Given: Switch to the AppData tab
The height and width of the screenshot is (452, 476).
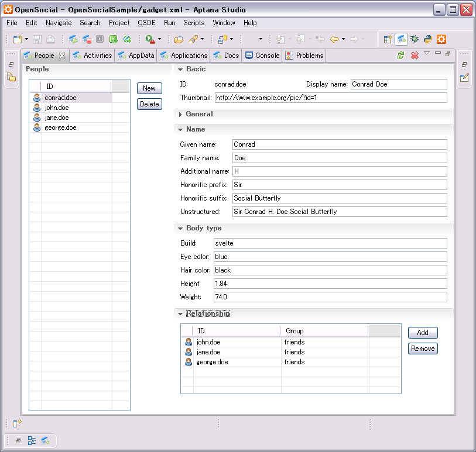Looking at the screenshot, I should 136,56.
